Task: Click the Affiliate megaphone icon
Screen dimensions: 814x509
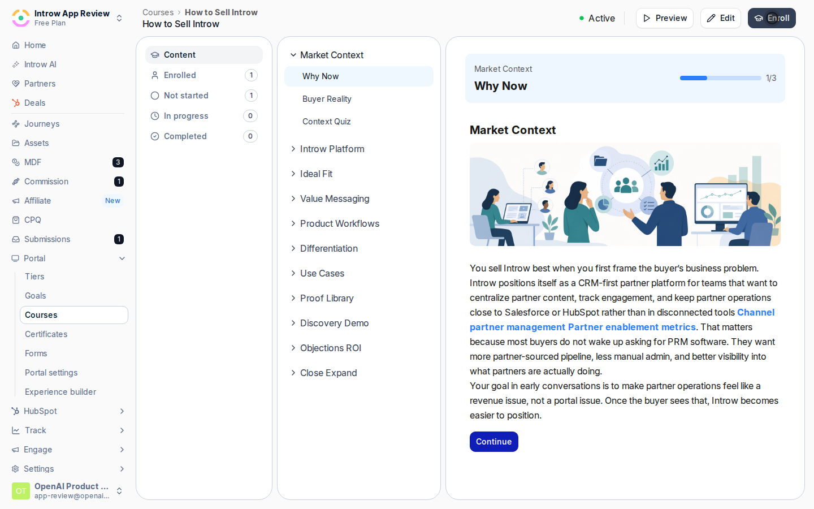Action: pyautogui.click(x=16, y=201)
